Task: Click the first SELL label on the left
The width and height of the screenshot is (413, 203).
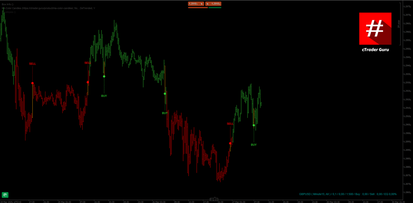Action: [32, 64]
